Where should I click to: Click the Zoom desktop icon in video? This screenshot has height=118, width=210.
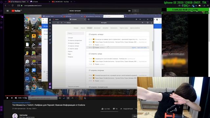pos(34,71)
